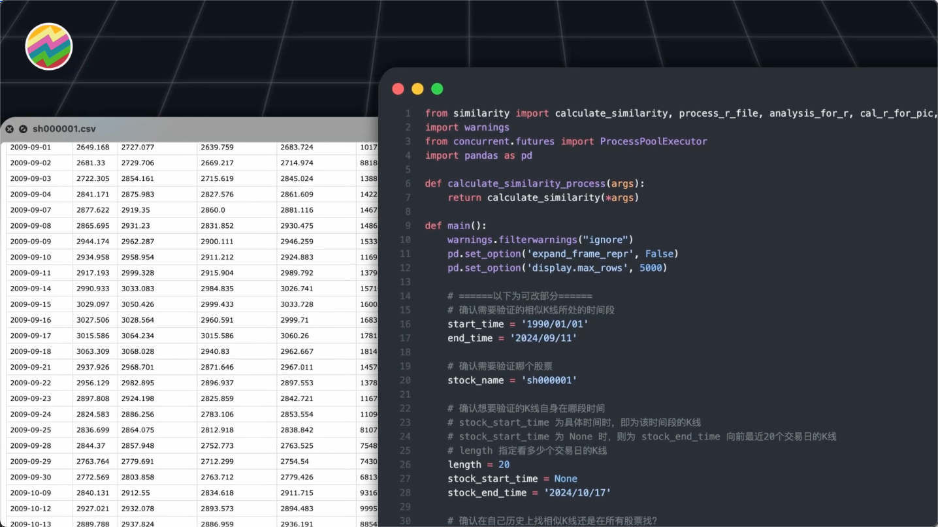
Task: Click the colorful zigzag logo icon
Action: (49, 46)
